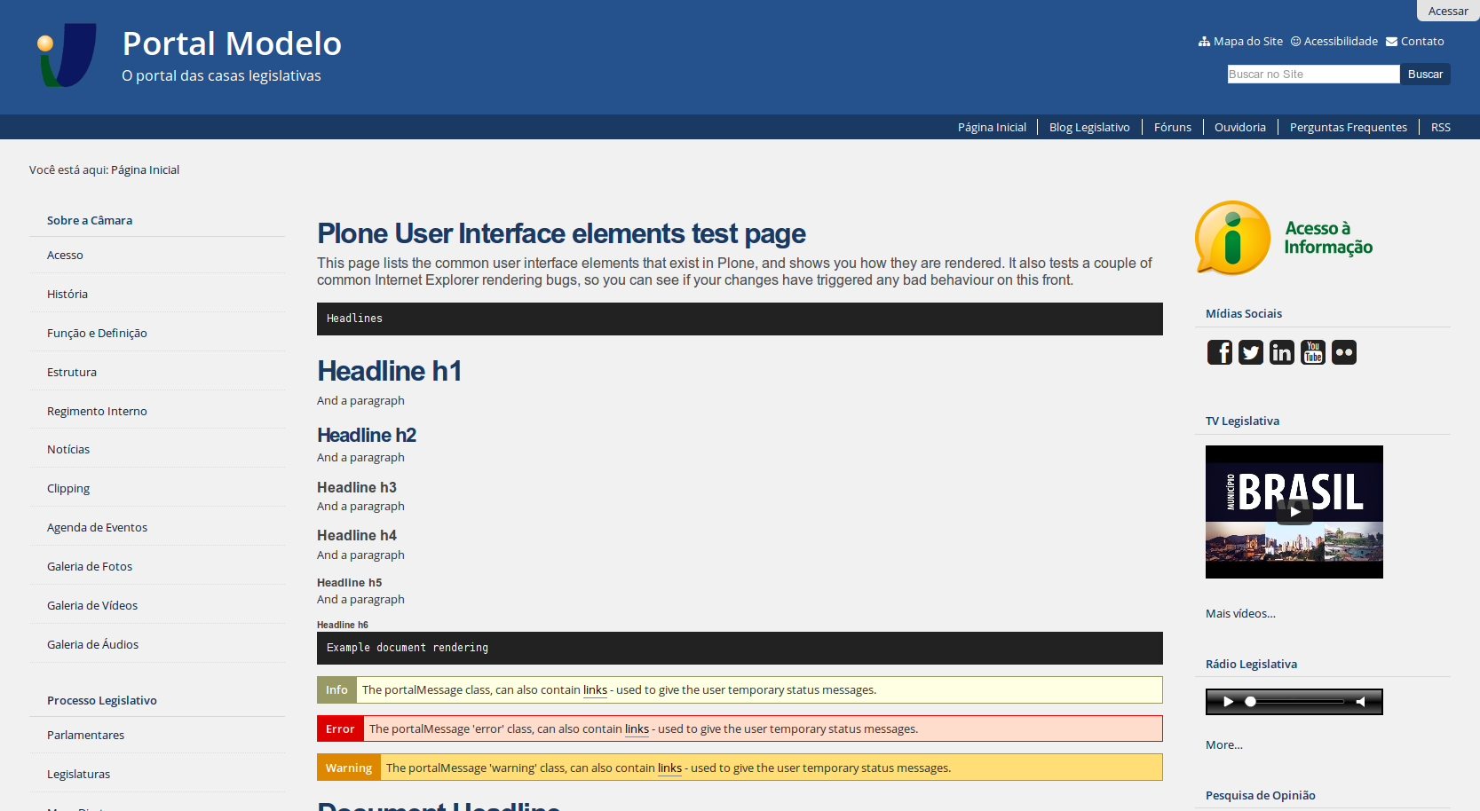The height and width of the screenshot is (811, 1480).
Task: Move the radio player progress slider
Action: tap(1250, 702)
